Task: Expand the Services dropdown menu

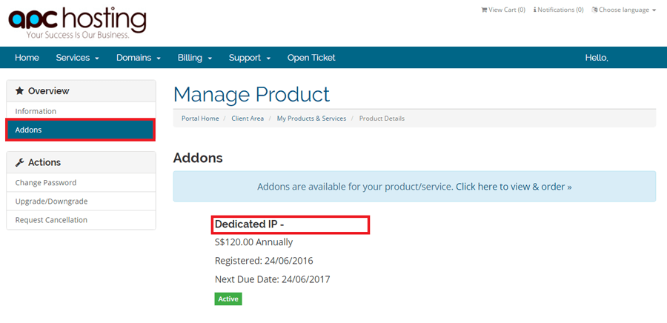Action: [x=77, y=58]
